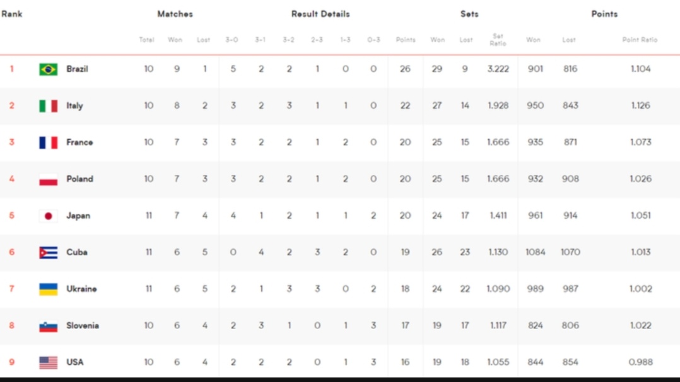Sort by the Rank column header
The width and height of the screenshot is (680, 382).
[x=12, y=14]
